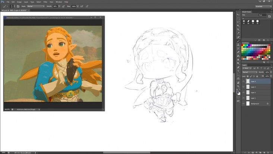Open layer blend mode Normal dropdown
273x154 pixels.
[250, 72]
